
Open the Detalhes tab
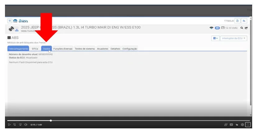coord(115,49)
